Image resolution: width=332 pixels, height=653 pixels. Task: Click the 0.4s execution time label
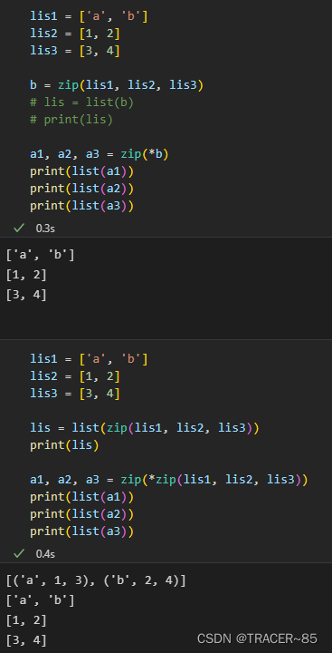[45, 554]
